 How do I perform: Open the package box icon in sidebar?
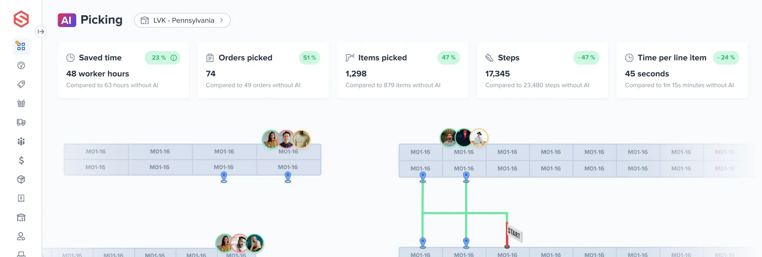pyautogui.click(x=21, y=179)
